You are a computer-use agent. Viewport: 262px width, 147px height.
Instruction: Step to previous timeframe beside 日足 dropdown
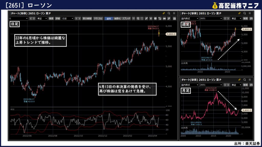76,18
